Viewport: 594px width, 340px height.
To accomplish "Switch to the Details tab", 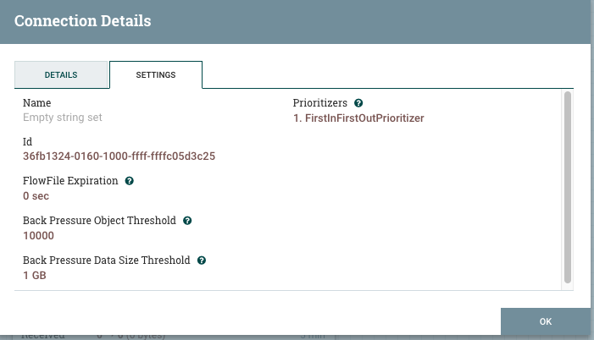I will pos(61,74).
